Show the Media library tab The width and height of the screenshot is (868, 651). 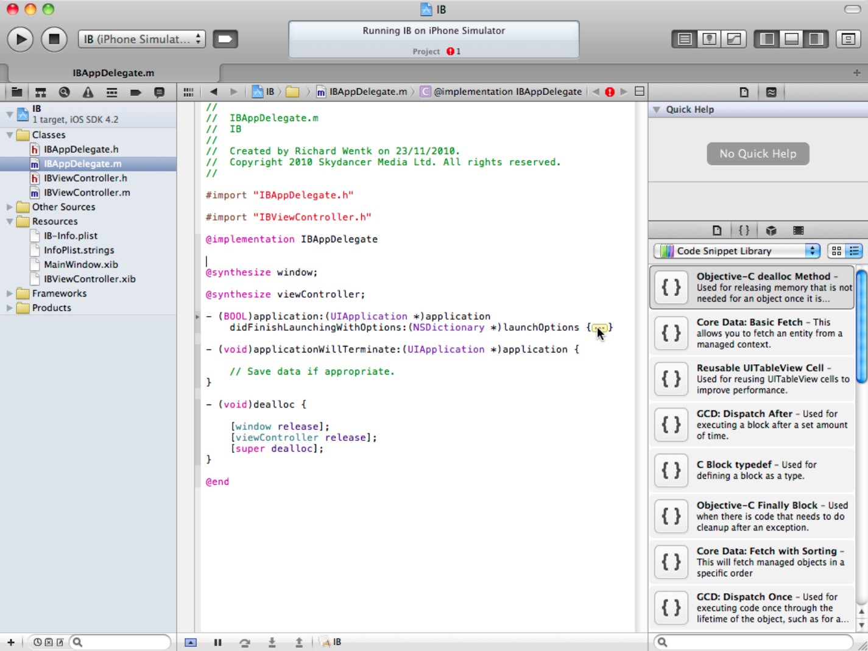click(x=798, y=231)
